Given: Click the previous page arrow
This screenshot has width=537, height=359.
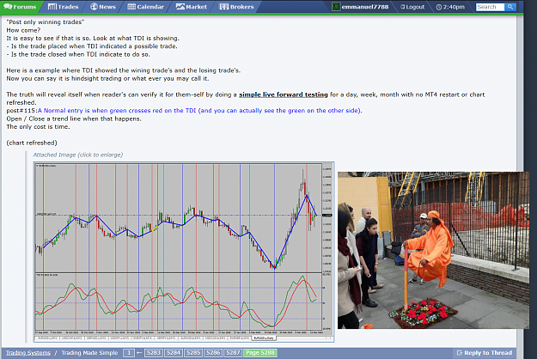Looking at the screenshot, I should tap(139, 353).
